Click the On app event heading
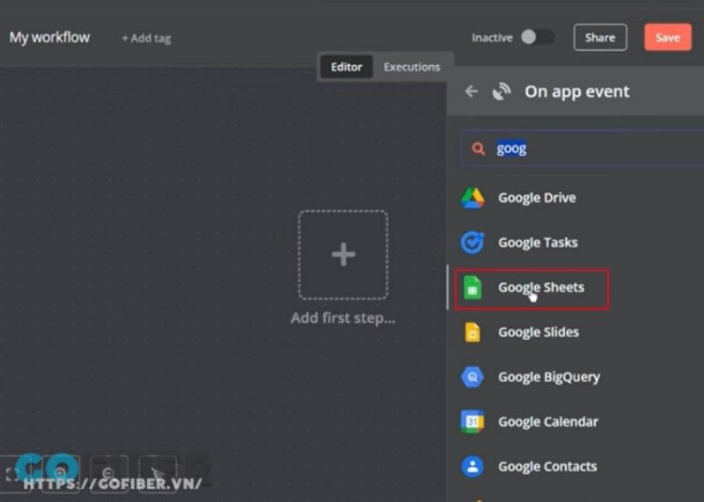This screenshot has width=704, height=502. click(x=577, y=91)
